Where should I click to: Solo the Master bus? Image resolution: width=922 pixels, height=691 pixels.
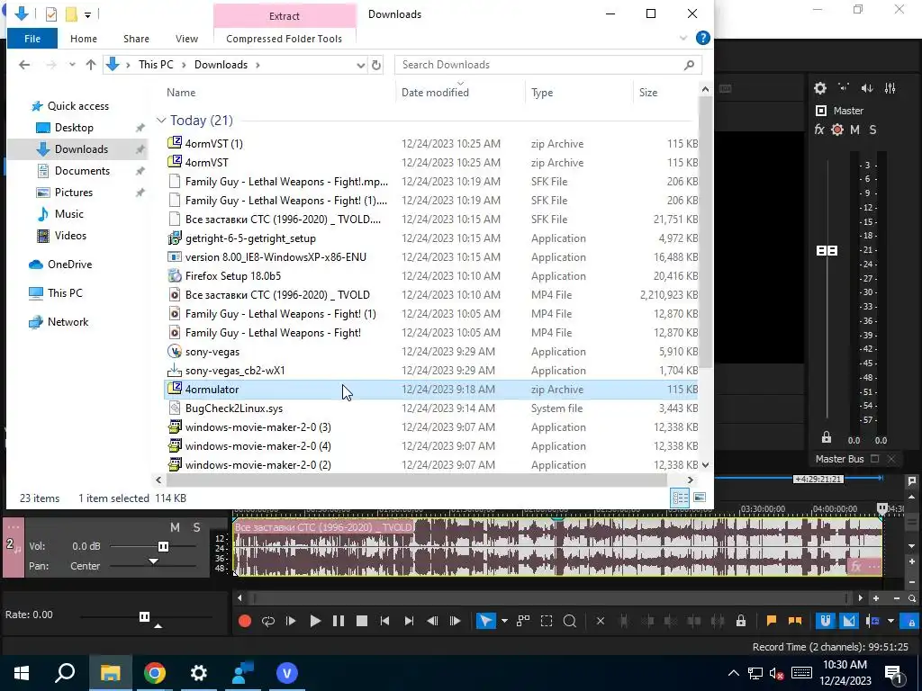coord(872,130)
